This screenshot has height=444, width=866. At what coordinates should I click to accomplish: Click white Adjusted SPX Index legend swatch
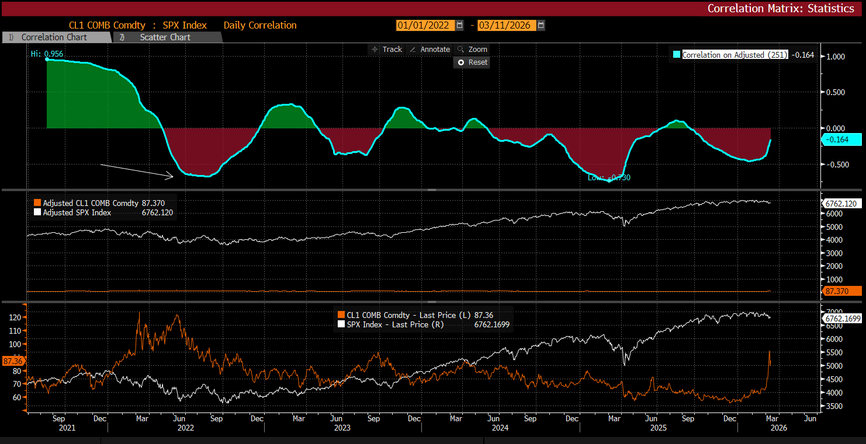pos(37,213)
